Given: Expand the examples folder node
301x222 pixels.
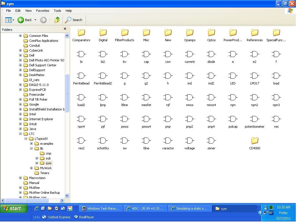Looking at the screenshot, I should click(31, 144).
